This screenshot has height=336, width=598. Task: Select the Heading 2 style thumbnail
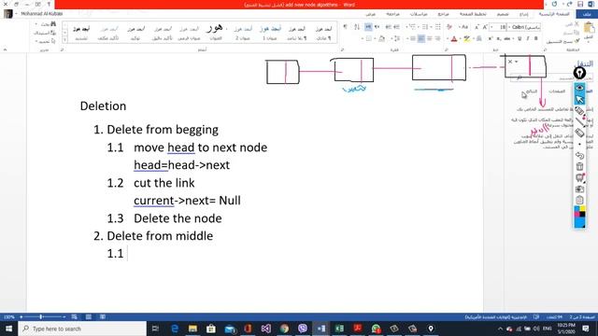pyautogui.click(x=243, y=33)
